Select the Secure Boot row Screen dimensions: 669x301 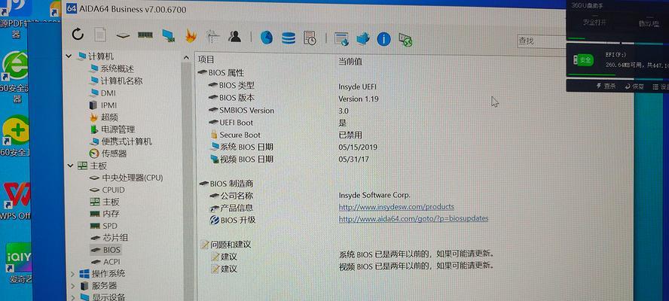coord(236,135)
